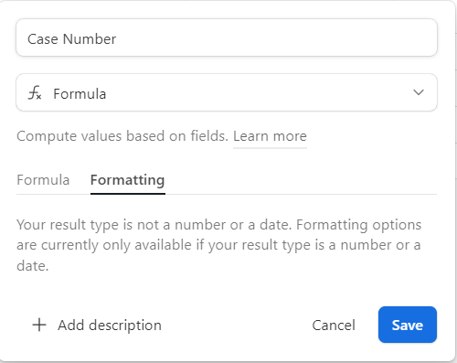Focus the Case Number name field

tap(227, 37)
